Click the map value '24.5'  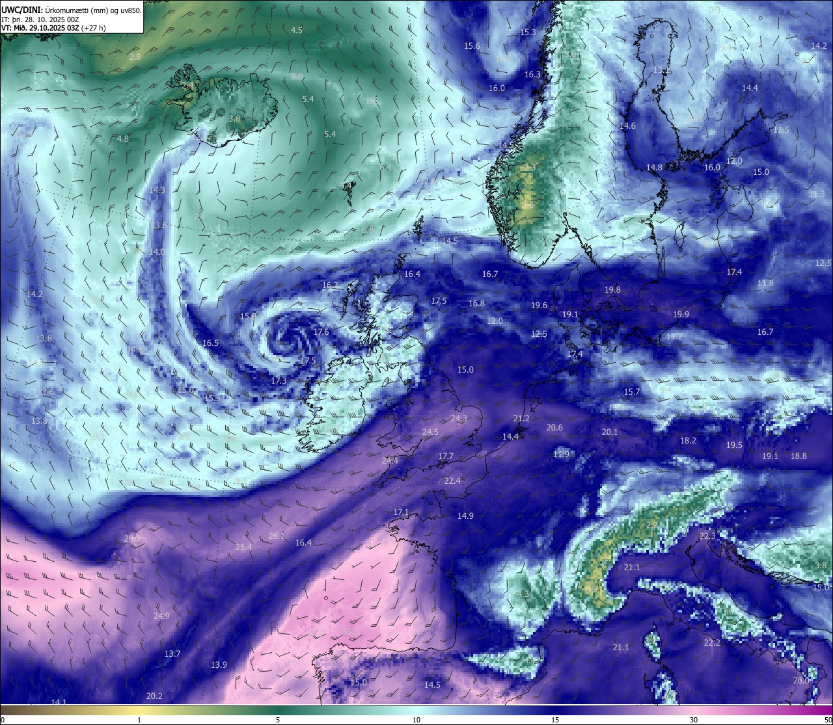click(430, 432)
